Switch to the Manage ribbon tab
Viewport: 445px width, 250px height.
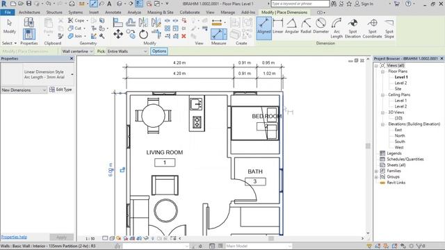pyautogui.click(x=227, y=12)
